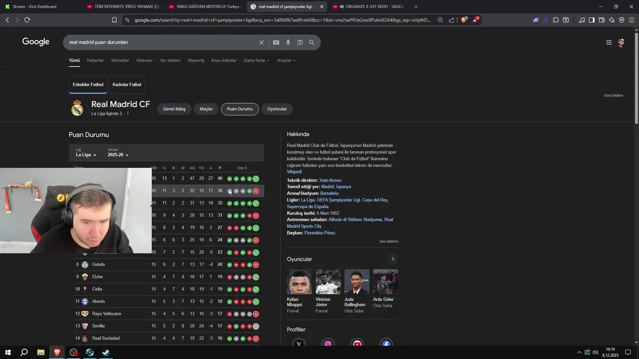
Task: Click the Genel Bakış button
Action: [174, 109]
